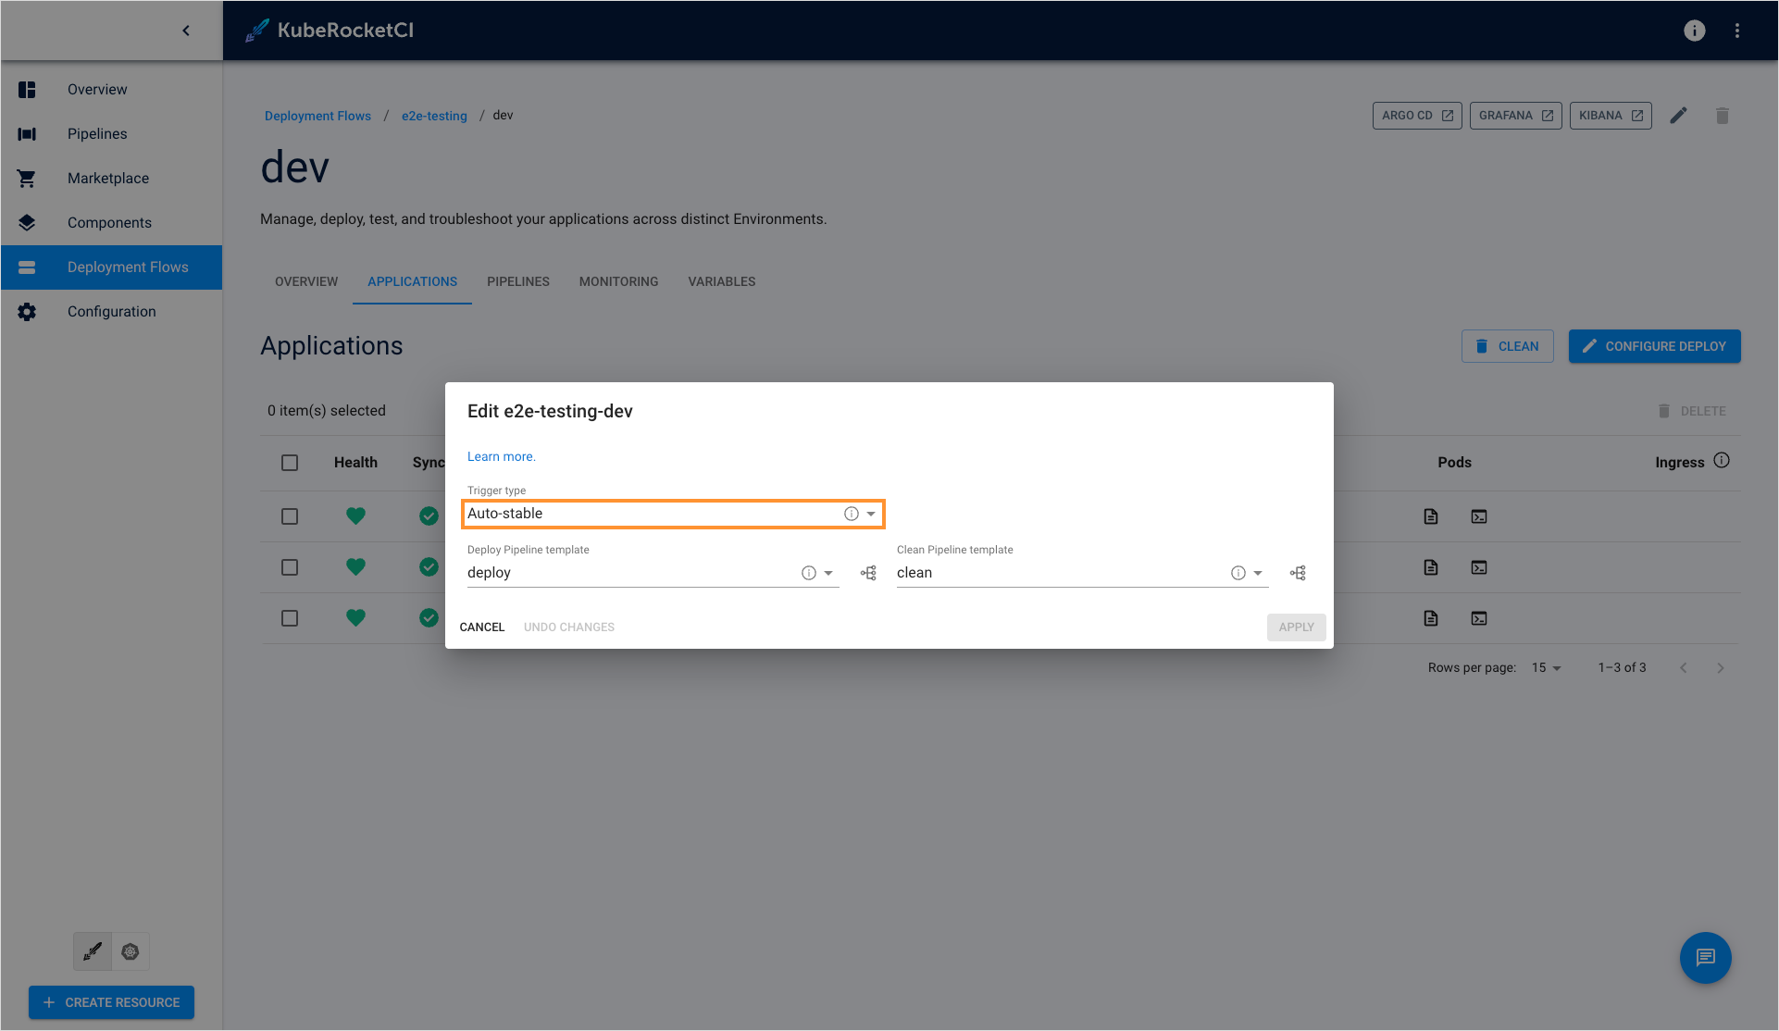Open Rows per page 15 selector
The width and height of the screenshot is (1779, 1031).
[x=1546, y=667]
